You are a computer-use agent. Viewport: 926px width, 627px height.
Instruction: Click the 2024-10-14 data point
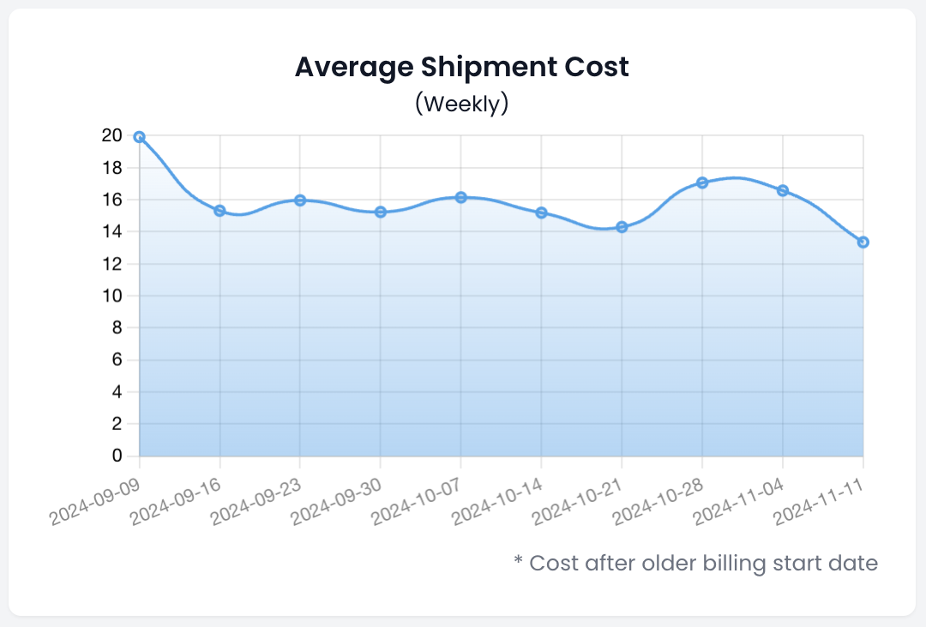pos(541,212)
